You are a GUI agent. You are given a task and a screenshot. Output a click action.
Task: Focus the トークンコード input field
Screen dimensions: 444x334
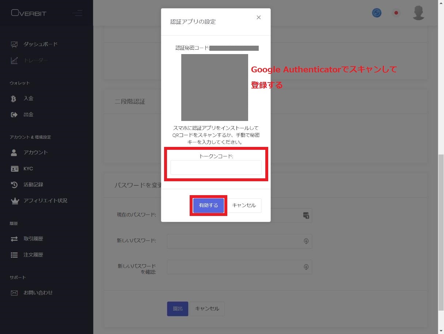point(216,167)
